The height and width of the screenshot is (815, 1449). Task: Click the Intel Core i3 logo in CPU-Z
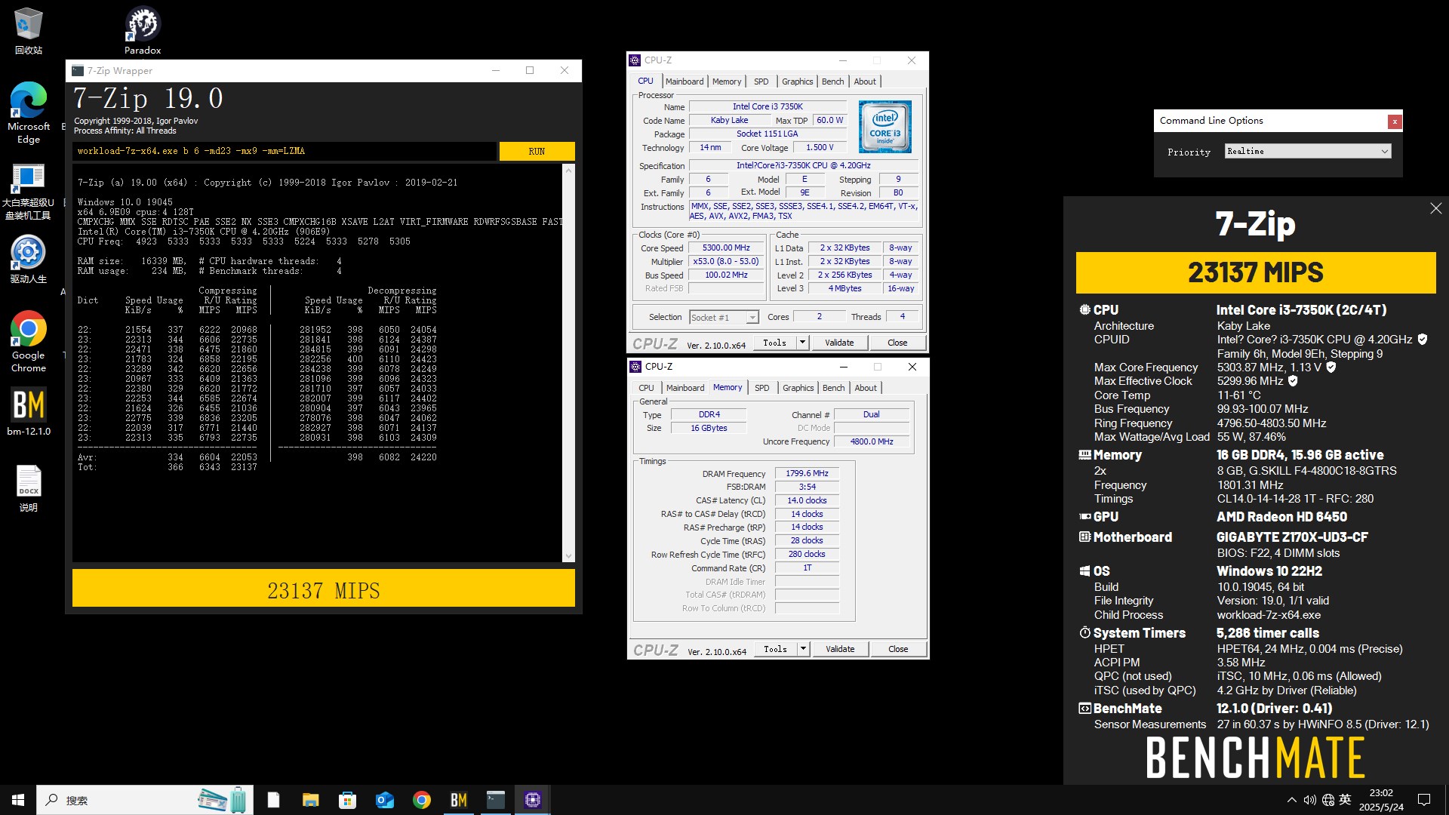(x=884, y=127)
